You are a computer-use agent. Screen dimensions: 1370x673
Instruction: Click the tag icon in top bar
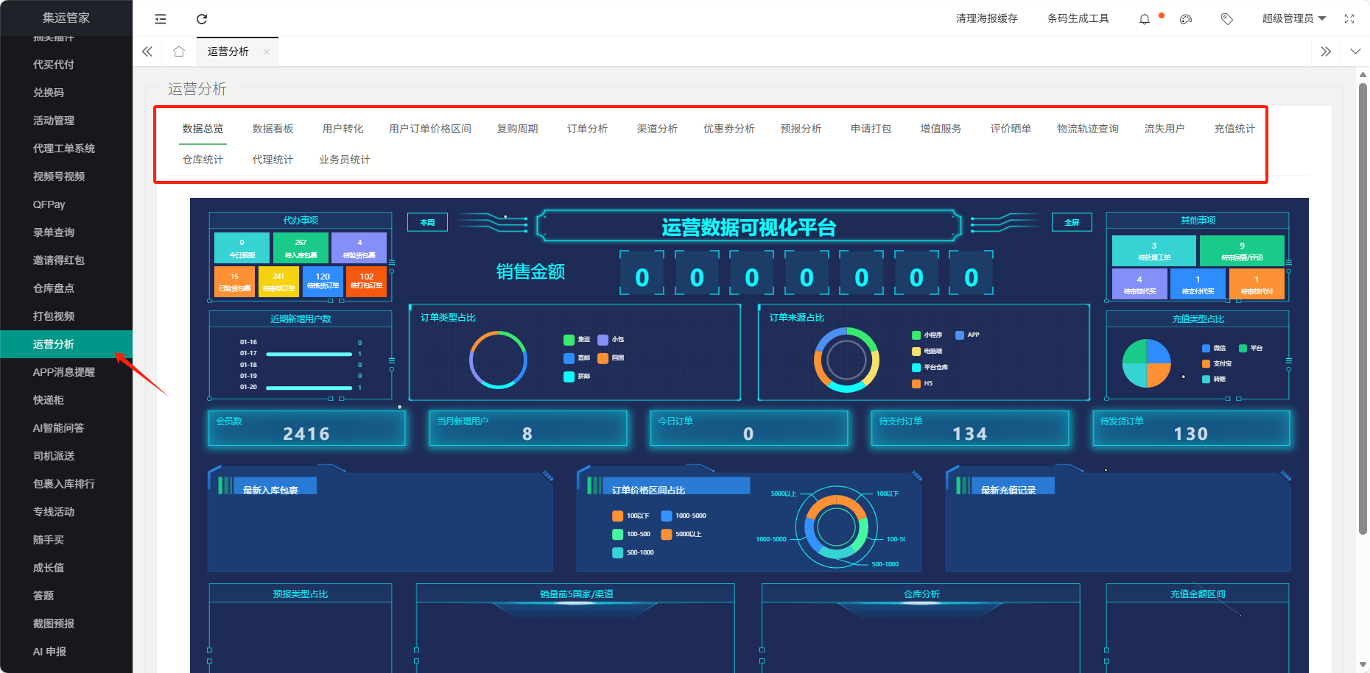pos(1227,19)
